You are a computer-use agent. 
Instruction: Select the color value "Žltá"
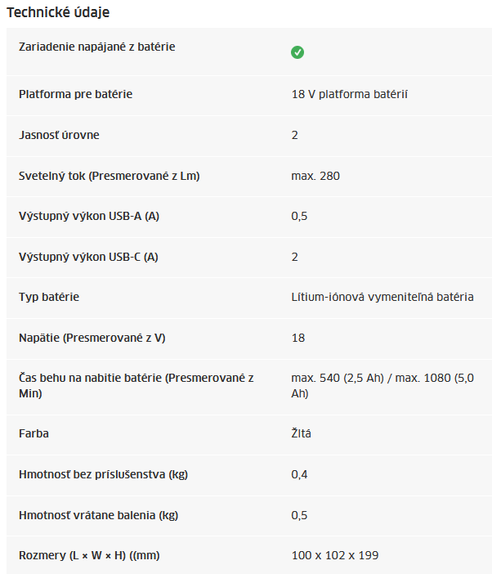click(301, 433)
